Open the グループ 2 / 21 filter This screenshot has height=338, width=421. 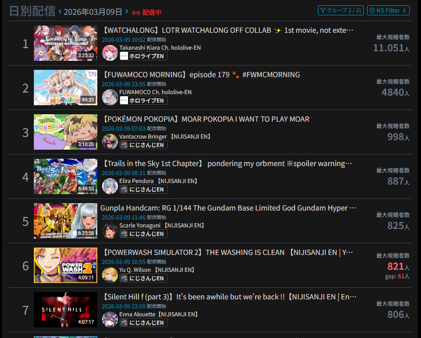tap(341, 11)
